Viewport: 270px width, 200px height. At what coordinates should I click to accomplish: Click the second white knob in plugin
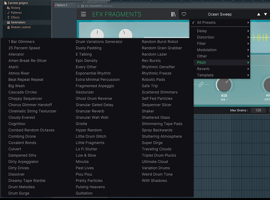click(126, 34)
